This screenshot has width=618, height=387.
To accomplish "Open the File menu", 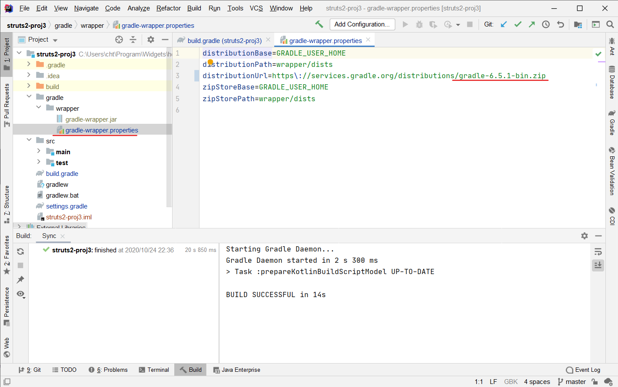I will (x=24, y=8).
